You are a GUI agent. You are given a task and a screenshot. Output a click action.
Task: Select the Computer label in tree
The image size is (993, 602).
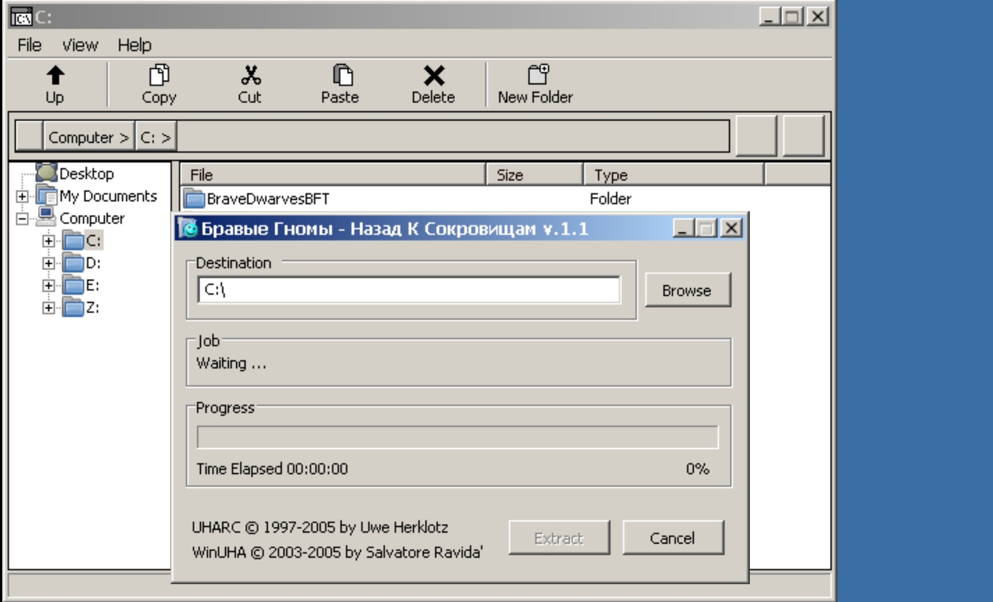[92, 219]
